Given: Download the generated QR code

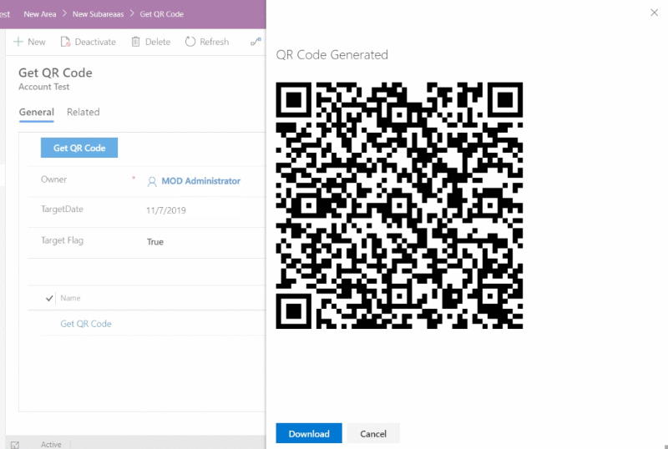Looking at the screenshot, I should [309, 434].
